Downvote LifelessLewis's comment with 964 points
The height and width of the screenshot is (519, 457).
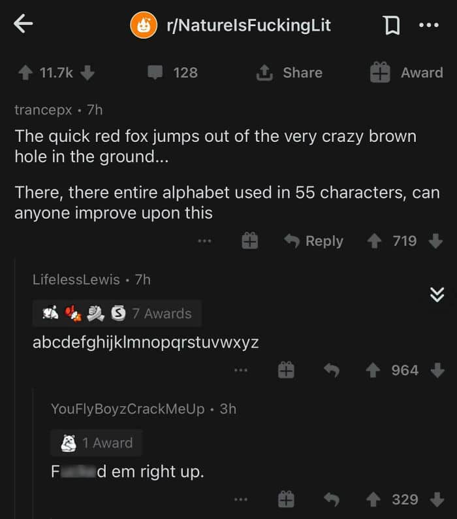[437, 371]
